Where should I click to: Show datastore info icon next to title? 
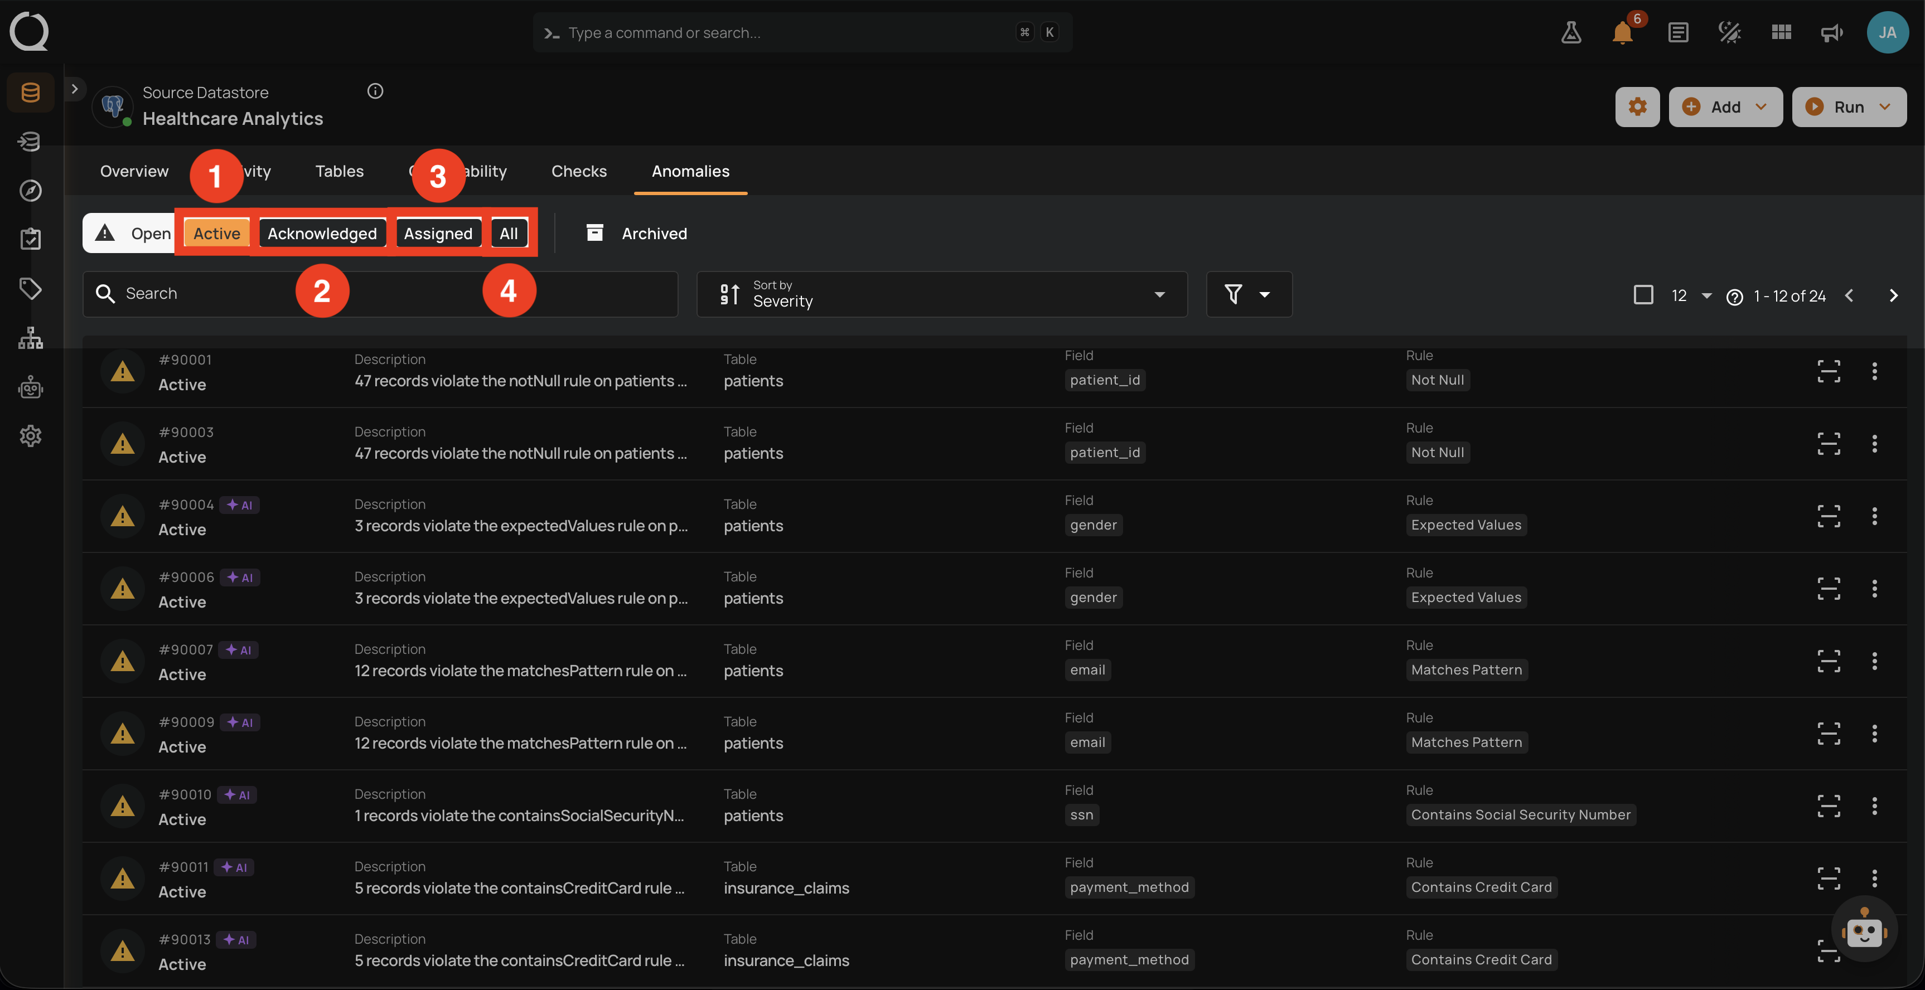(375, 91)
